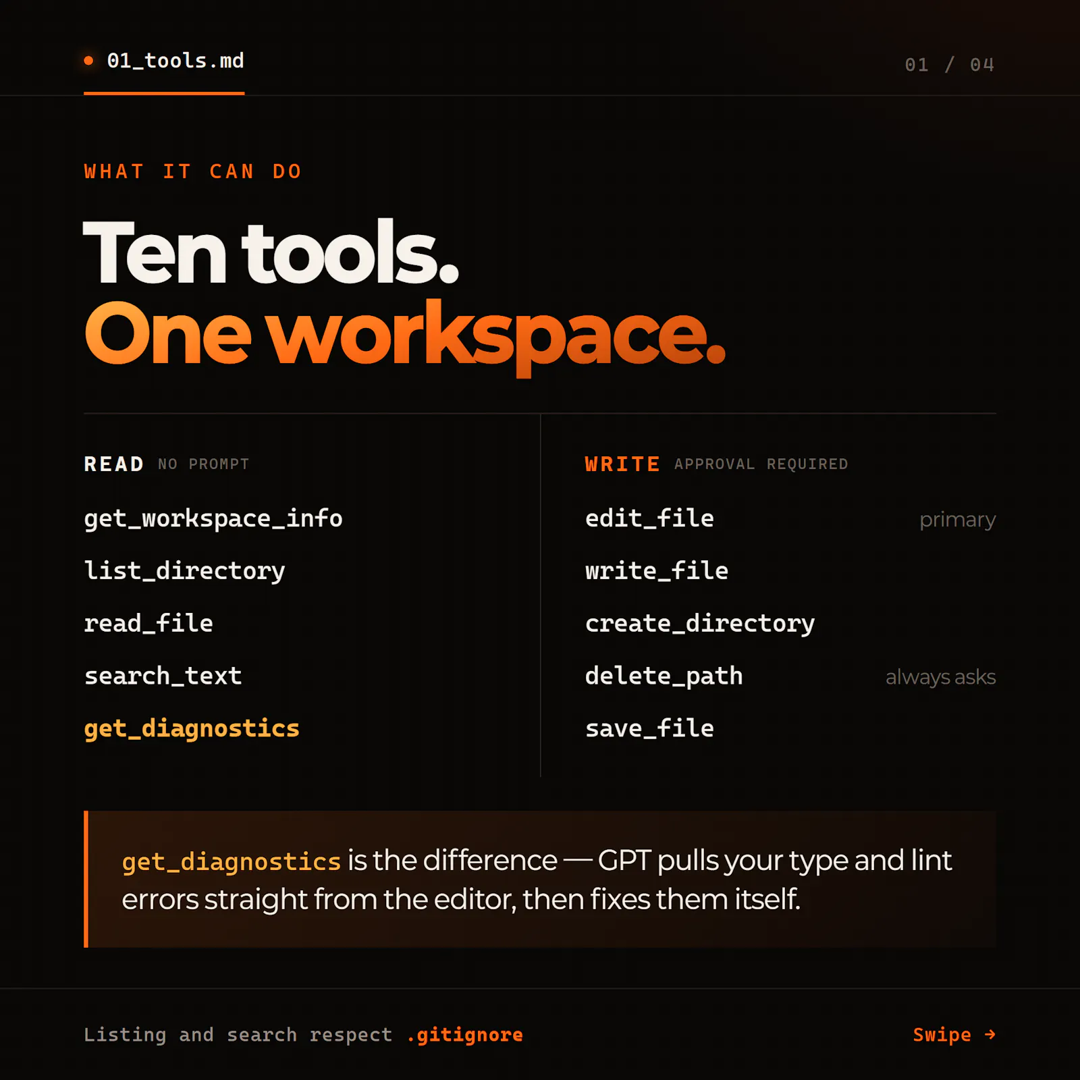Select search_text in the READ list
The height and width of the screenshot is (1080, 1080).
(163, 676)
